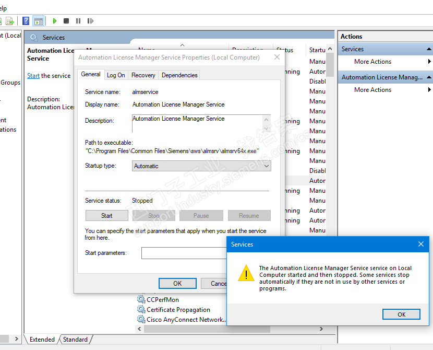Screen dimensions: 433x350
Task: Open the Startup type Automatic dropdown
Action: pos(201,166)
